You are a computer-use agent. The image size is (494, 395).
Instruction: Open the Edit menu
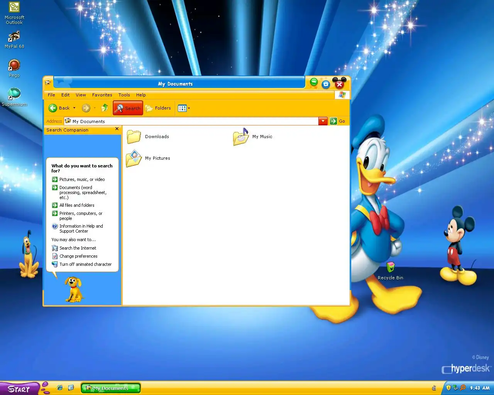coord(66,95)
